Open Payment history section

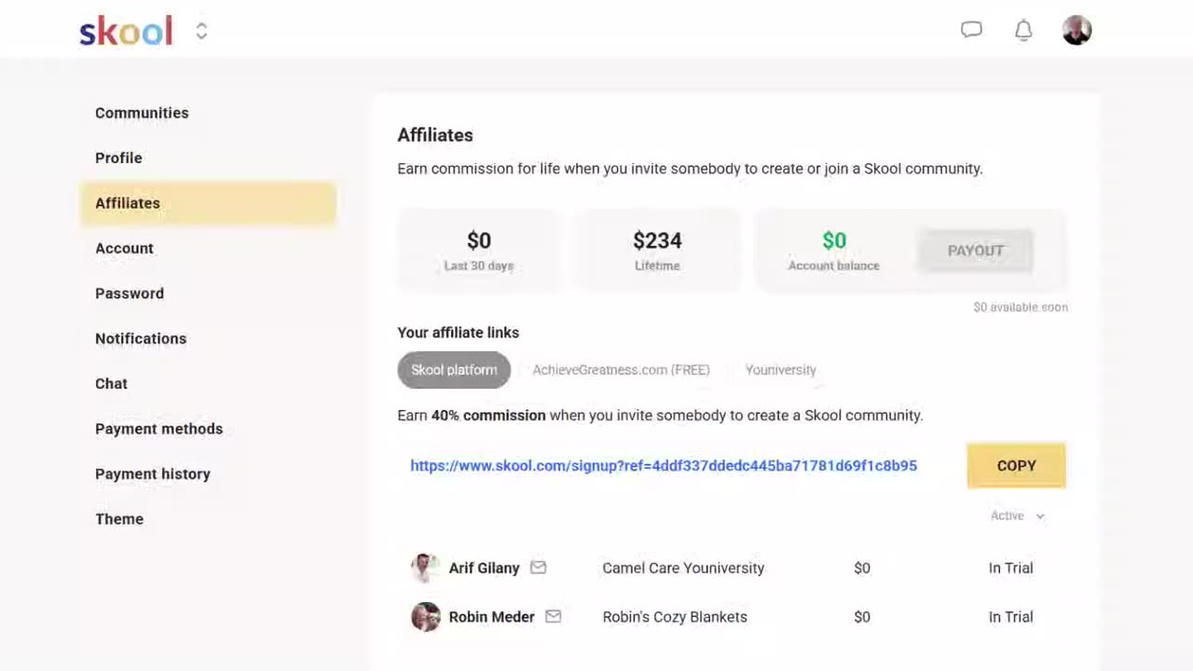point(153,474)
